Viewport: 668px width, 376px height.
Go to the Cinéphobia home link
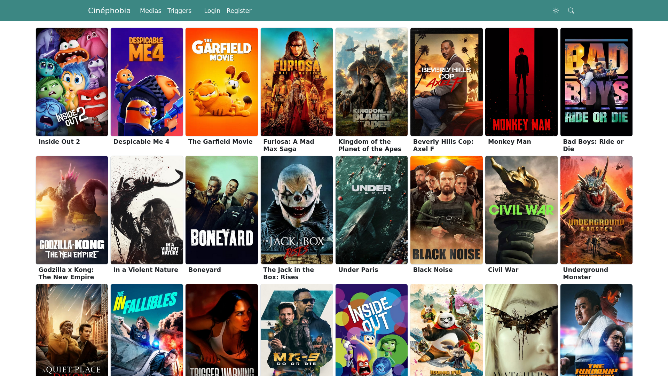(x=109, y=11)
